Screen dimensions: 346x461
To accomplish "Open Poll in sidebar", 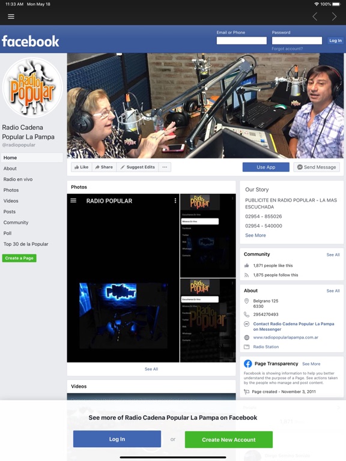I will tap(7, 233).
